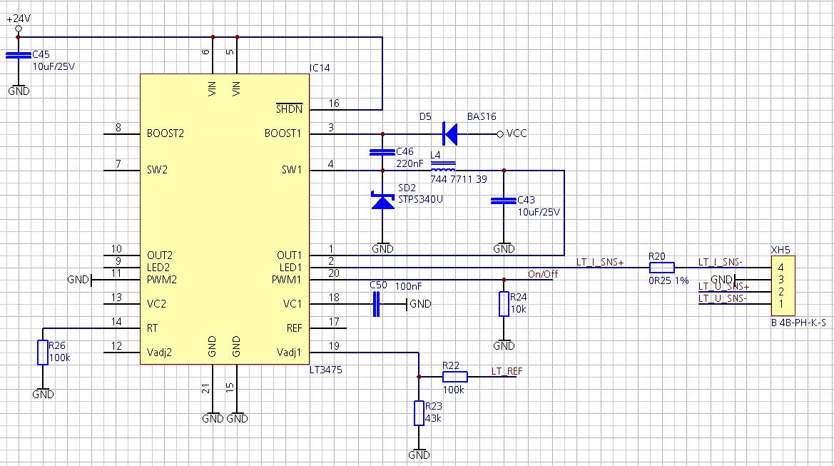Viewport: 834px width, 466px height.
Task: Click the LT_REF net label
Action: pos(507,371)
